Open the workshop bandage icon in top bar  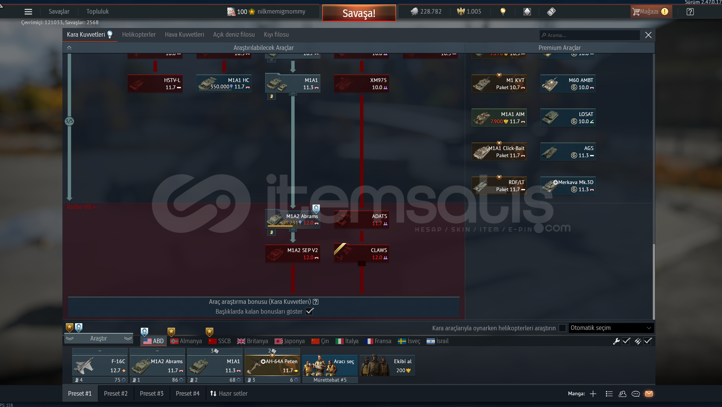(551, 12)
